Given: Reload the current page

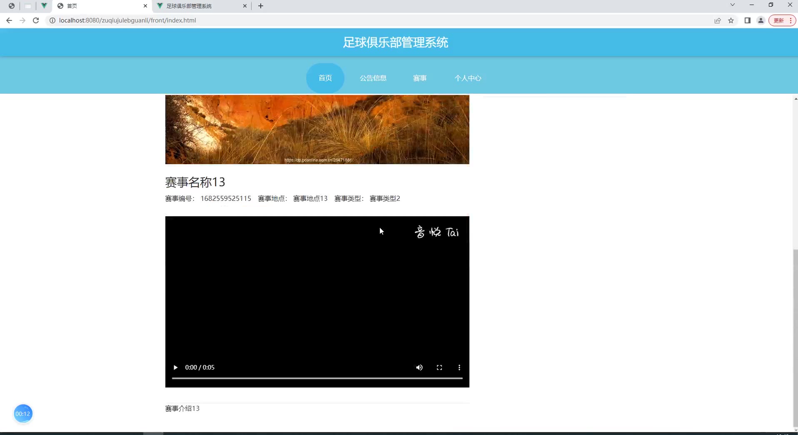Looking at the screenshot, I should (x=36, y=20).
